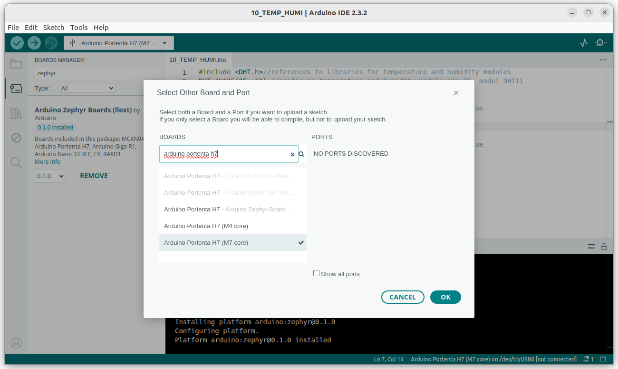Click Arduino Zephyr Boards (llext) title
Screen dimensions: 618x369
coord(83,110)
